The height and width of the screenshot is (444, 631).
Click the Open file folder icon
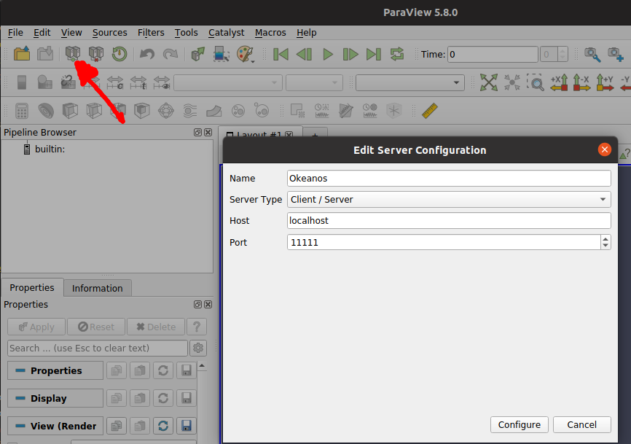[22, 54]
